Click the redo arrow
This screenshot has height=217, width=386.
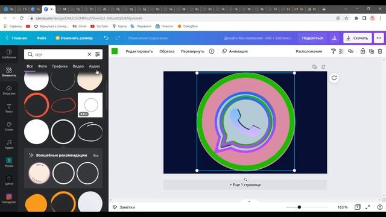118,38
